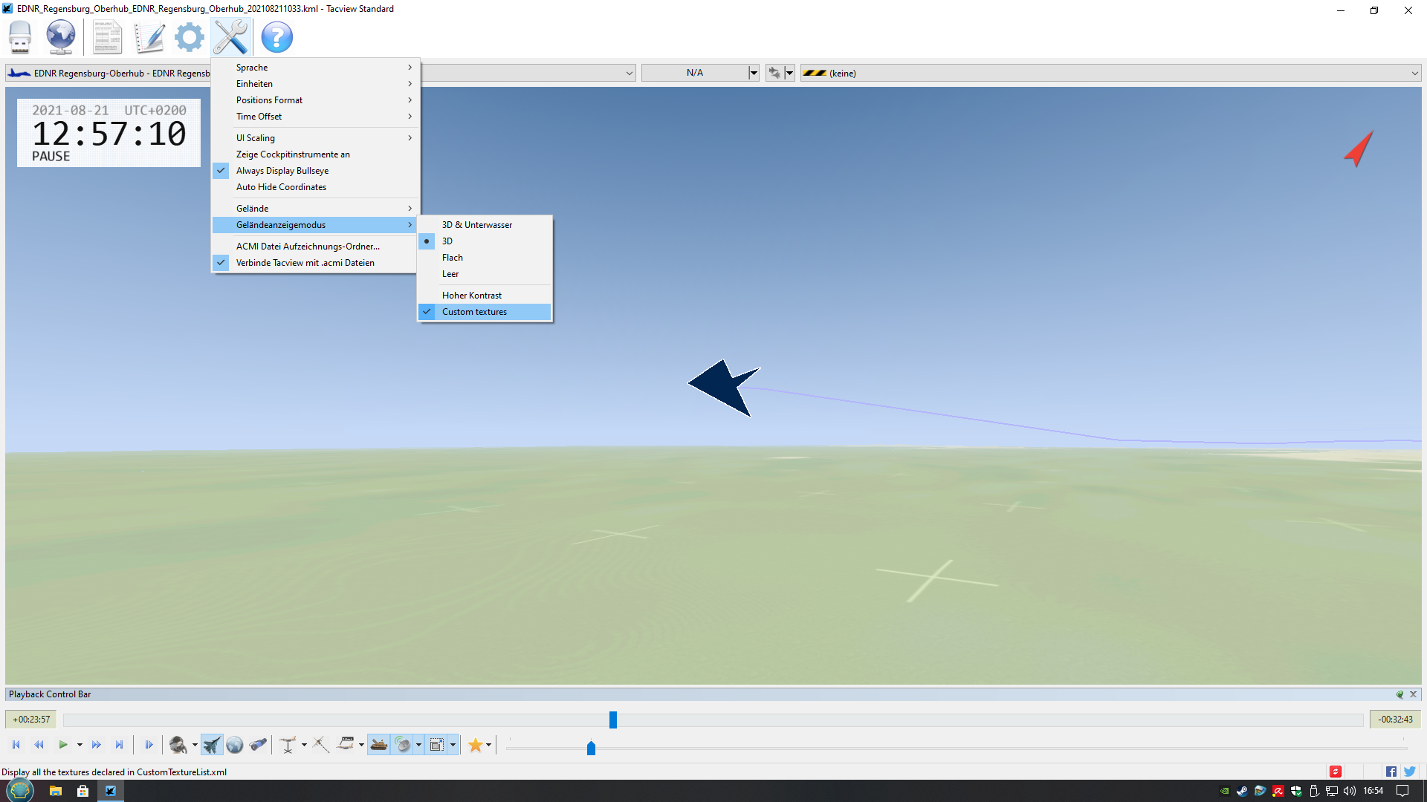
Task: Toggle the fighter jet external view icon
Action: click(212, 745)
